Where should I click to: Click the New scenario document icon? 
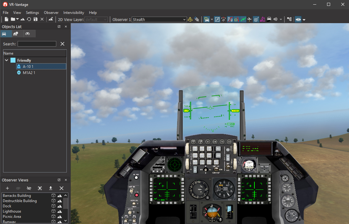click(x=6, y=19)
